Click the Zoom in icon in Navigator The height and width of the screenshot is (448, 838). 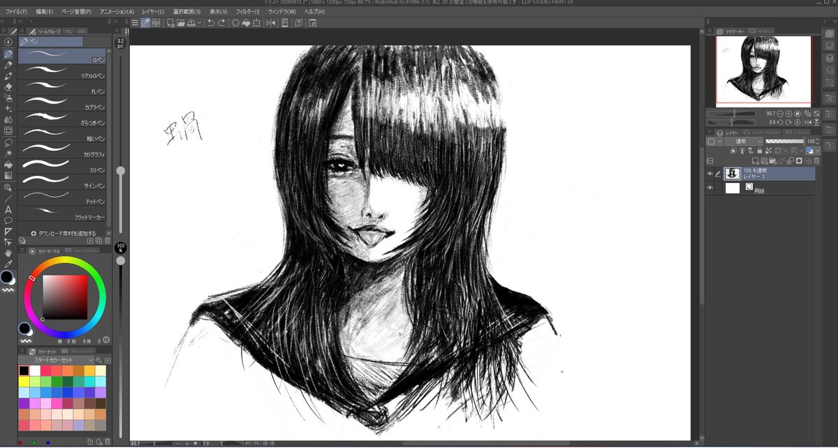click(788, 113)
